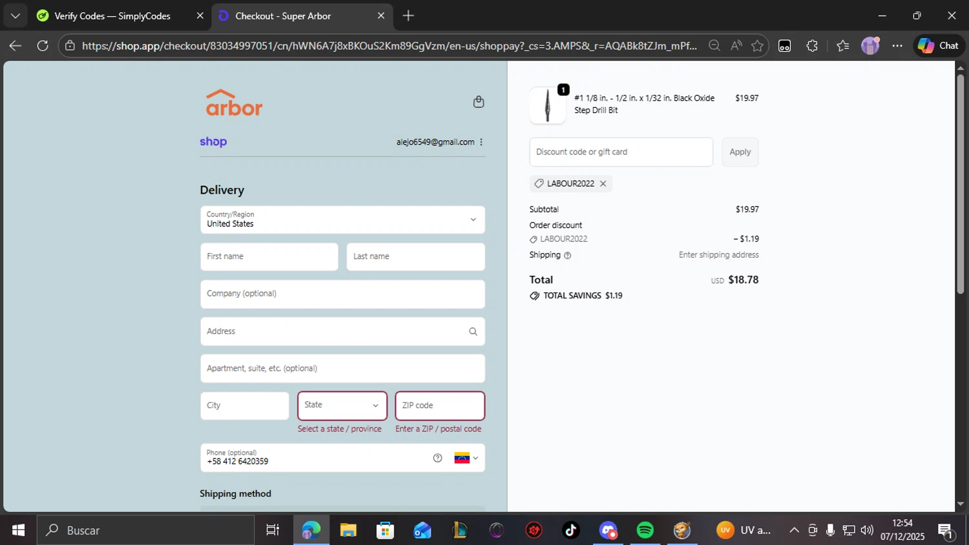Open the Windows Start menu
Viewport: 969px width, 545px height.
pyautogui.click(x=18, y=530)
